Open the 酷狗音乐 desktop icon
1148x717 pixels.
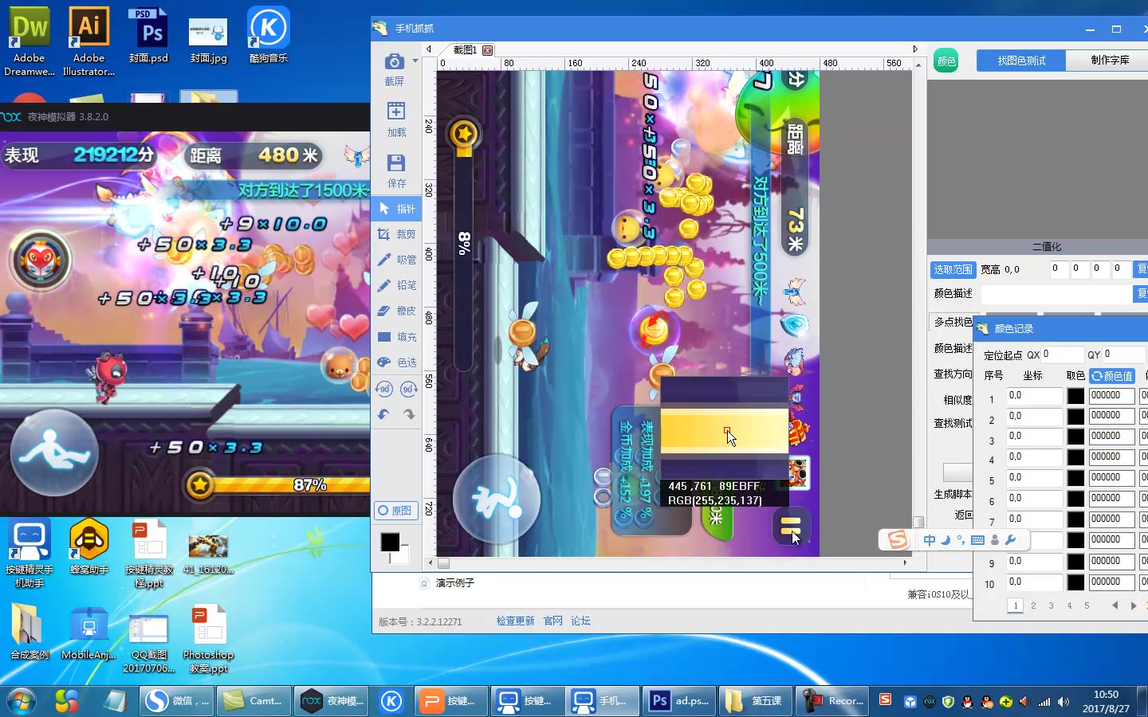[268, 36]
